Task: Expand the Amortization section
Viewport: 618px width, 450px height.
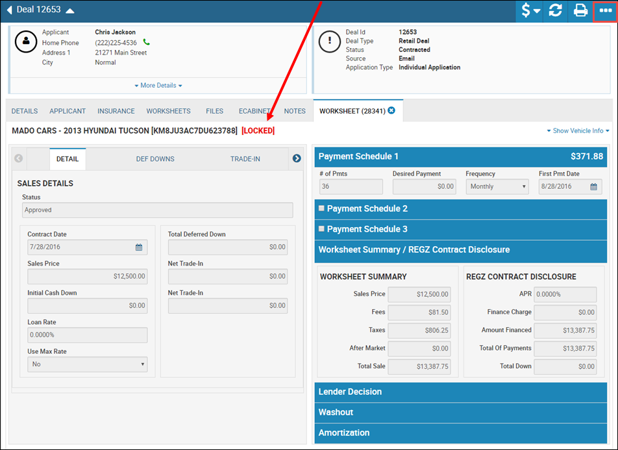Action: (x=461, y=433)
